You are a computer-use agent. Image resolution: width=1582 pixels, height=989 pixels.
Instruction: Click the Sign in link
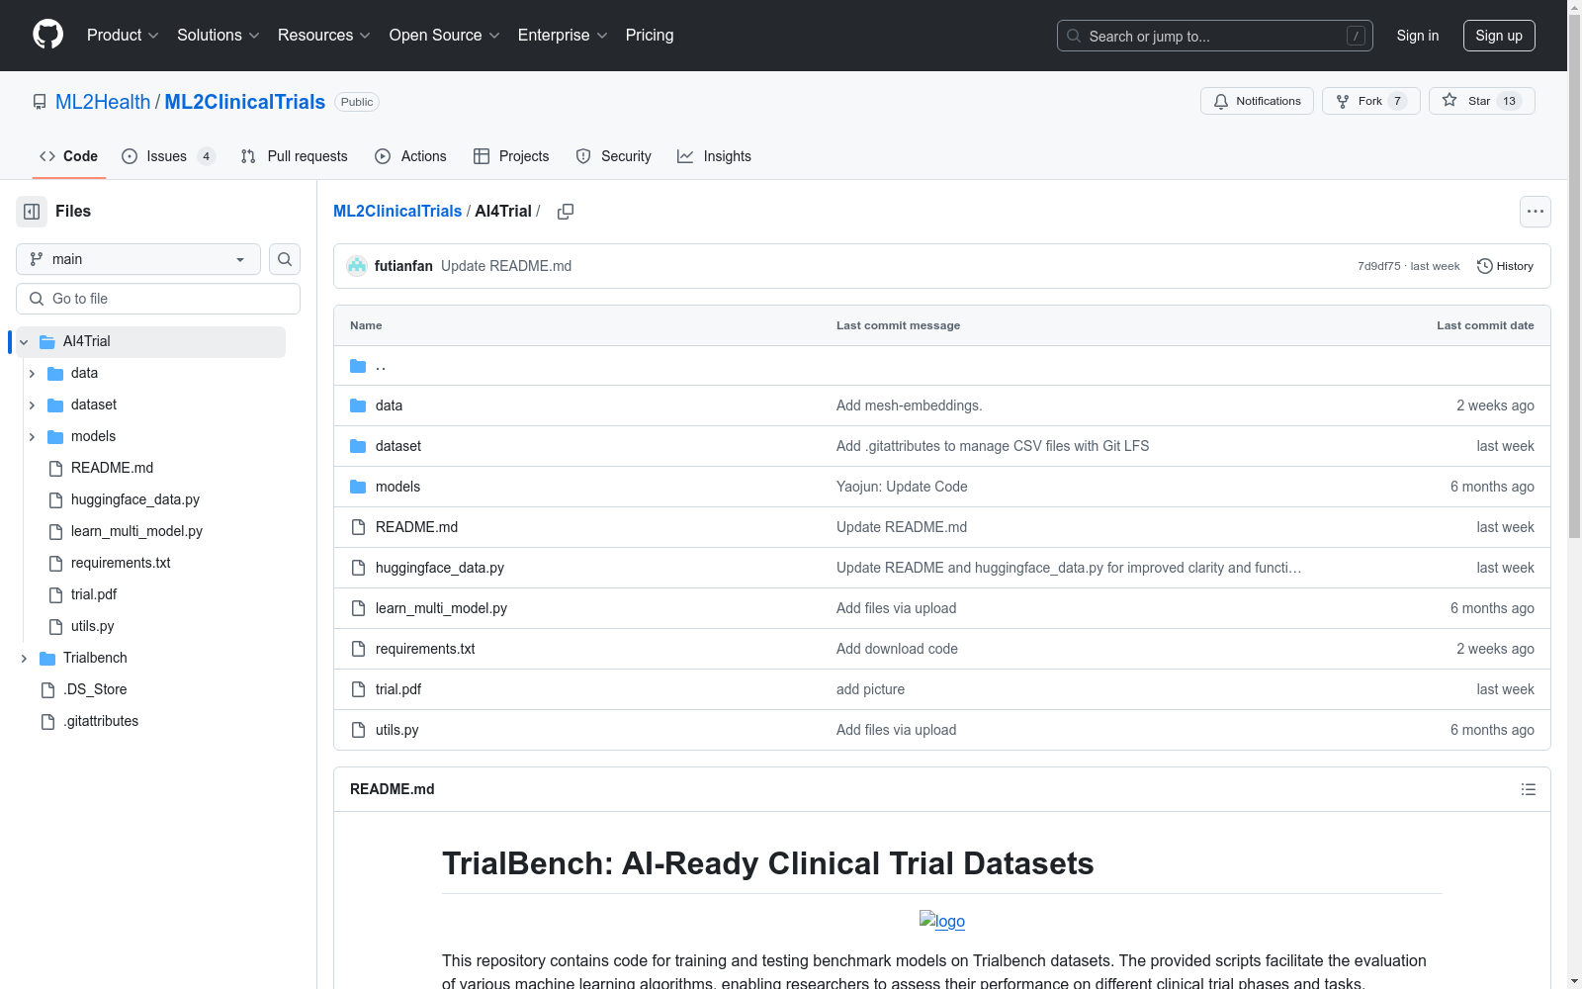tap(1418, 36)
